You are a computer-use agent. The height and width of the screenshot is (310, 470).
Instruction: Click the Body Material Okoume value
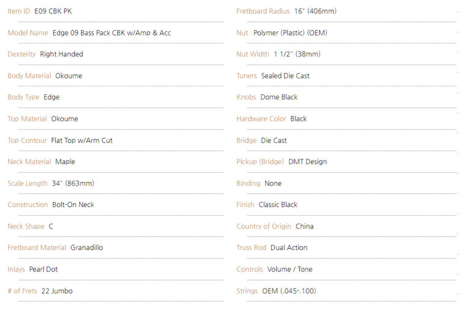pos(69,76)
